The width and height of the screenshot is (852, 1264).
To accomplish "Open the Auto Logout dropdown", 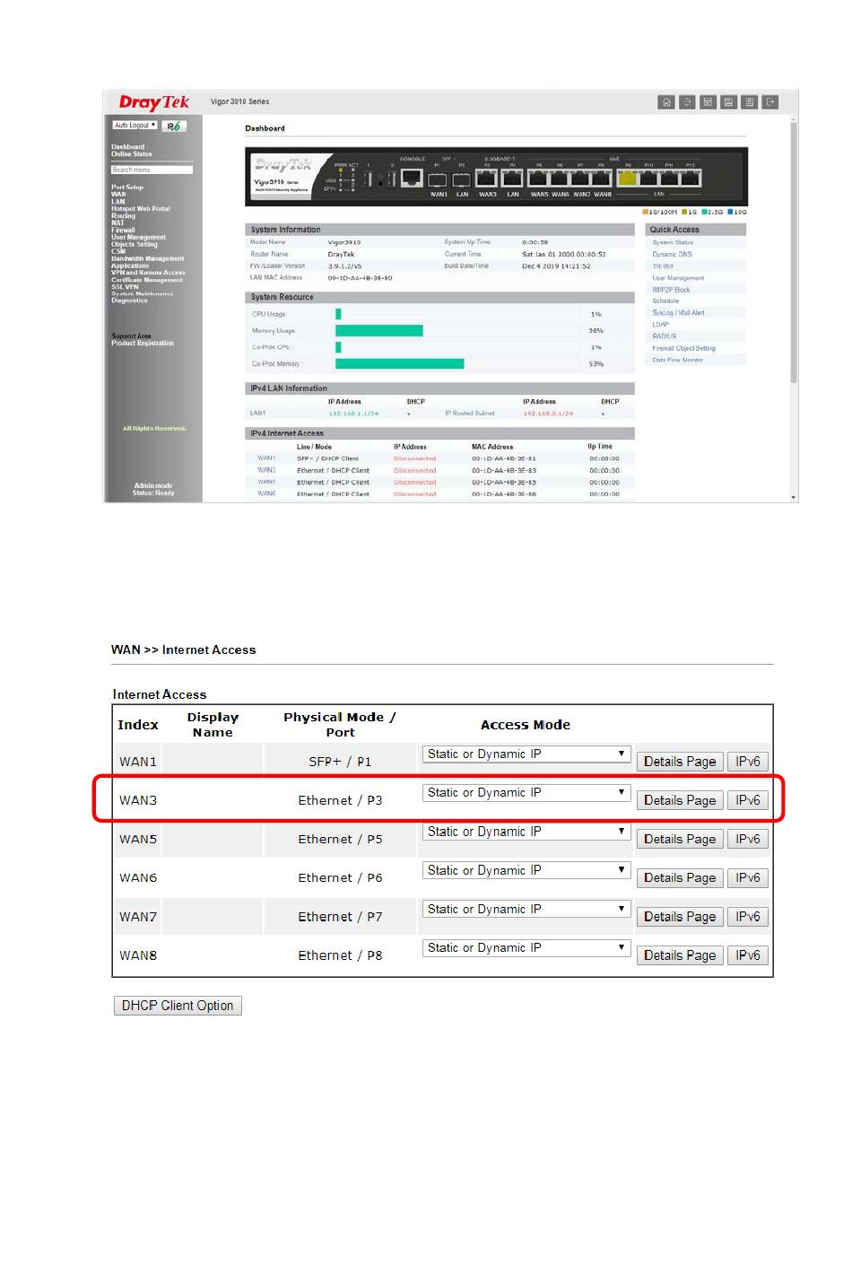I will point(135,126).
